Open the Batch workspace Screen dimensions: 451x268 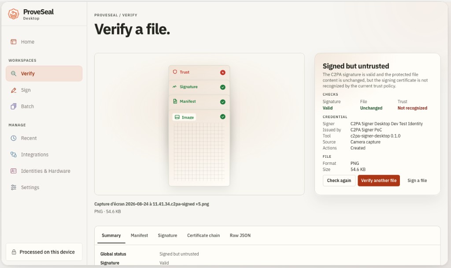point(44,106)
